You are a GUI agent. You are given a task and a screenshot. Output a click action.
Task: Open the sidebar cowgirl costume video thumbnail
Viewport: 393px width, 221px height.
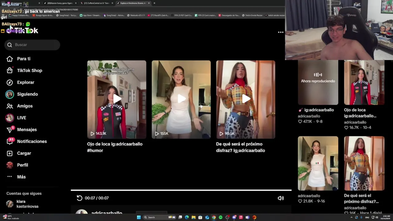click(364, 163)
